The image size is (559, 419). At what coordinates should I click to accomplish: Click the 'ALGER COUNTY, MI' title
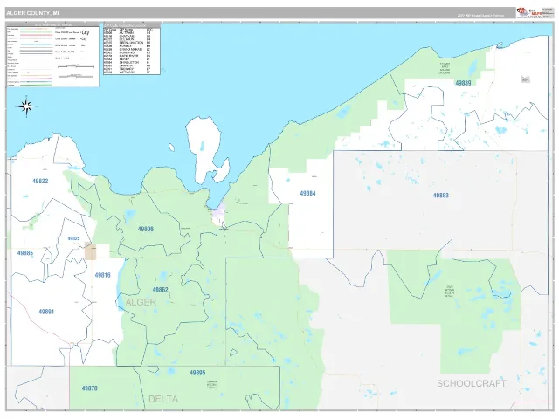[x=33, y=13]
